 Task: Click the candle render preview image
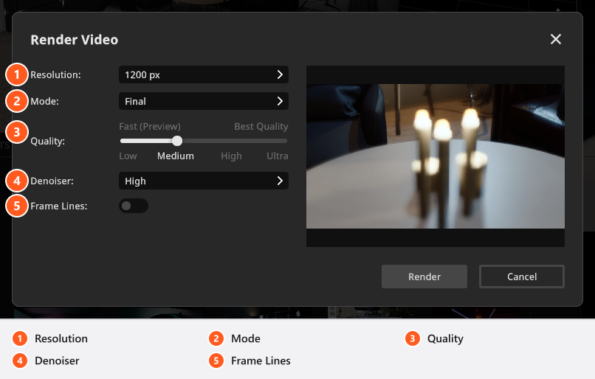(436, 156)
